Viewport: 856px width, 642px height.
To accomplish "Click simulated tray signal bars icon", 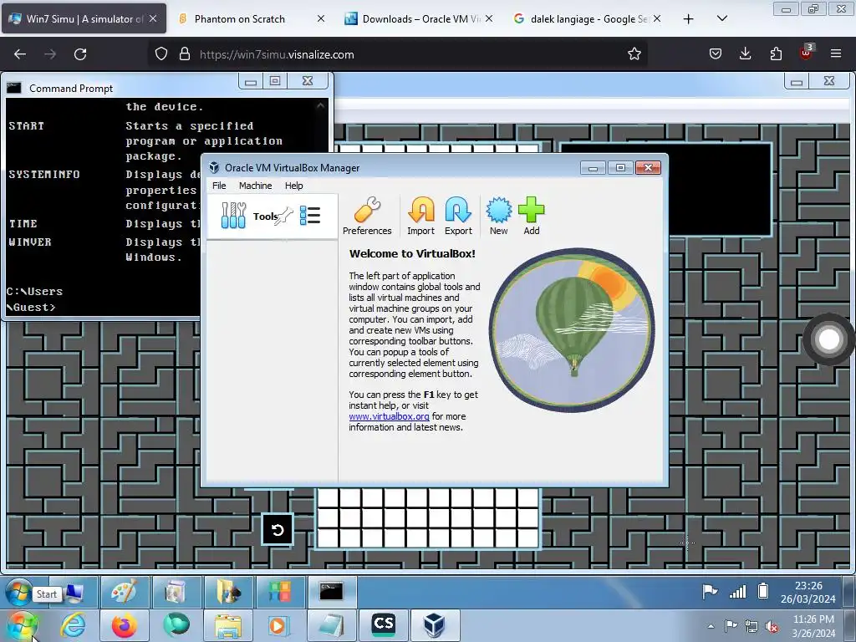I will tap(737, 592).
